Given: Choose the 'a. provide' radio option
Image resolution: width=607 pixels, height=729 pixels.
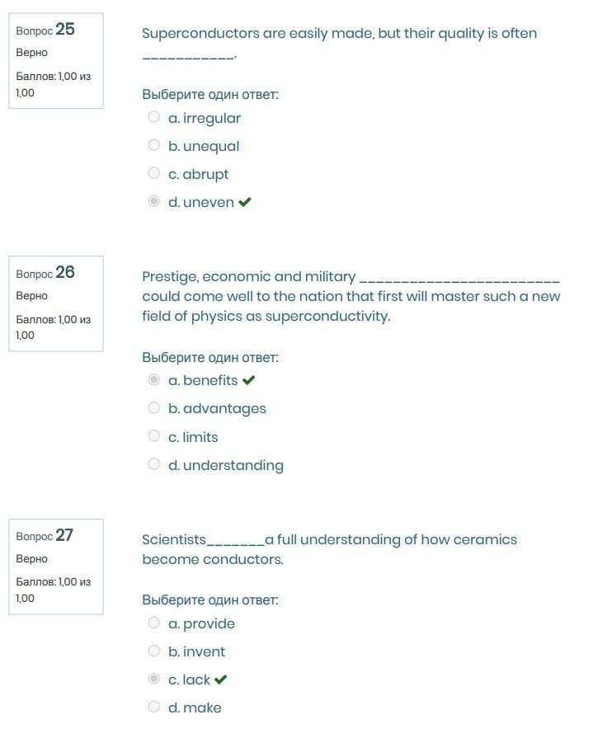Looking at the screenshot, I should coord(153,623).
